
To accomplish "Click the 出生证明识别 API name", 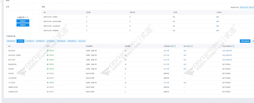I will (x=12, y=78).
